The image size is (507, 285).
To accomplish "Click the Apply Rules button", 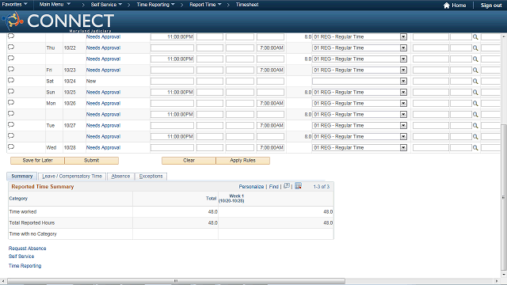I will coord(242,160).
